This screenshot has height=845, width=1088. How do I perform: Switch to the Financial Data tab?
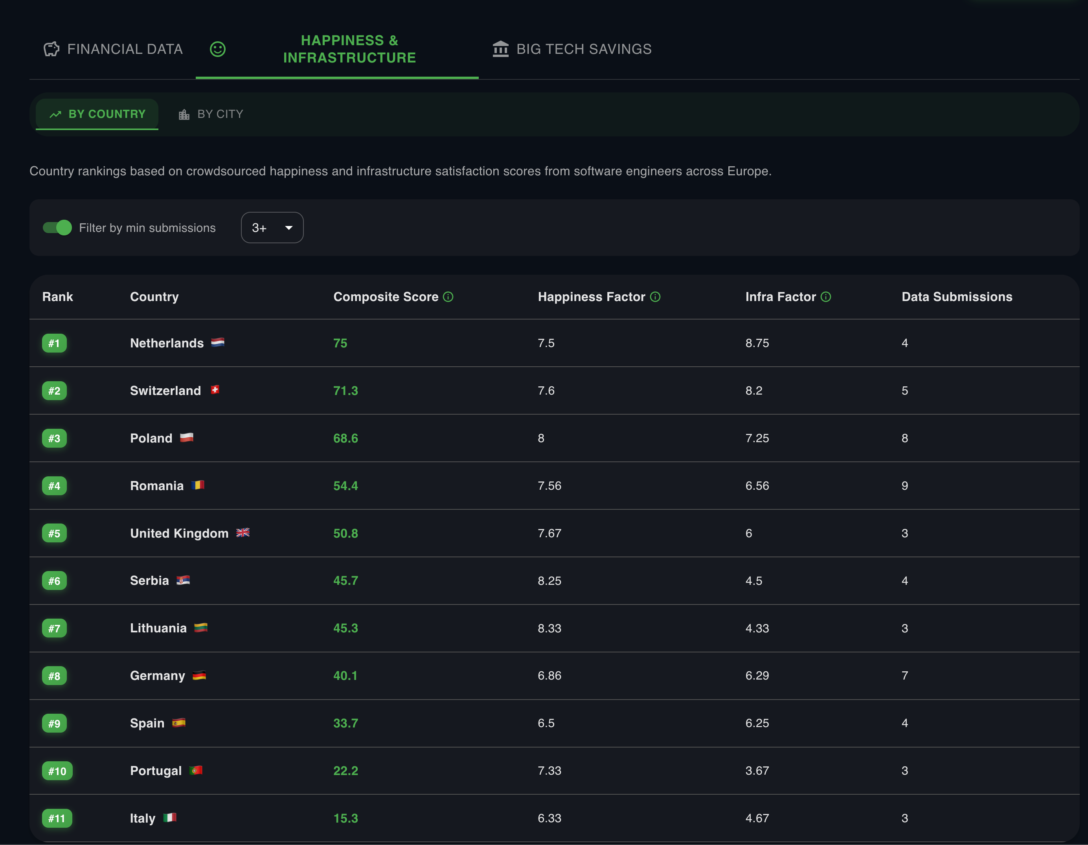pos(125,49)
